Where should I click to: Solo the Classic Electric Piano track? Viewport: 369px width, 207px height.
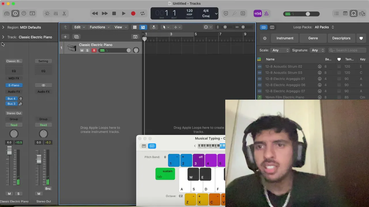pyautogui.click(x=87, y=51)
